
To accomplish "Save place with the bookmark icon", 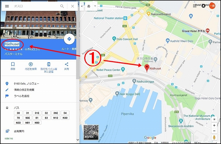I will click(13, 64).
